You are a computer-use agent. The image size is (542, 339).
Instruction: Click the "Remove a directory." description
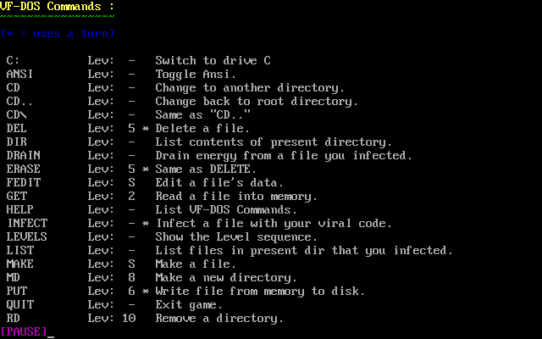[219, 318]
